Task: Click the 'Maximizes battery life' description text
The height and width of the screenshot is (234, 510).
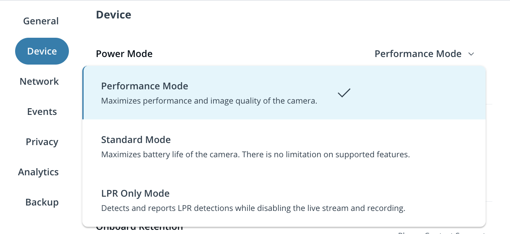Action: [x=255, y=155]
